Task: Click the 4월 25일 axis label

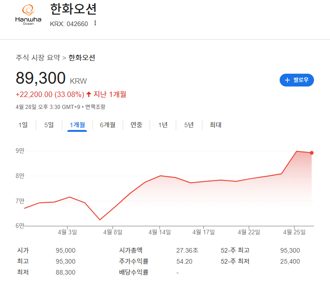Action: (x=294, y=232)
